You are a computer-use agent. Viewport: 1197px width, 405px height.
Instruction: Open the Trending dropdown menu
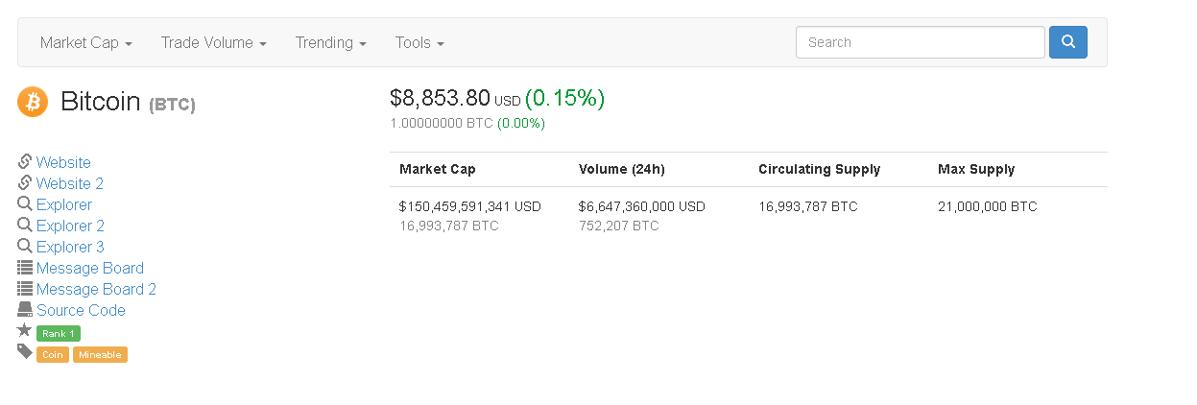330,43
